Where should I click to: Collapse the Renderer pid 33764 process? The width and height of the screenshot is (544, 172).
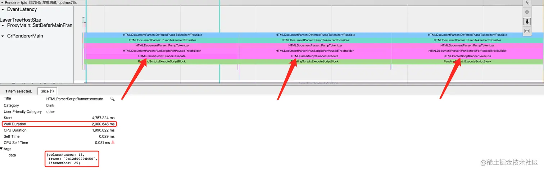[2, 3]
